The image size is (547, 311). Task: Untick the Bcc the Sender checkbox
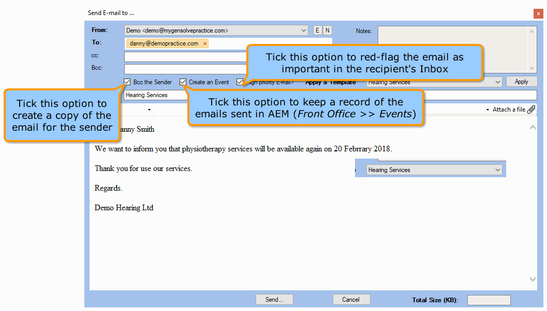(x=127, y=82)
